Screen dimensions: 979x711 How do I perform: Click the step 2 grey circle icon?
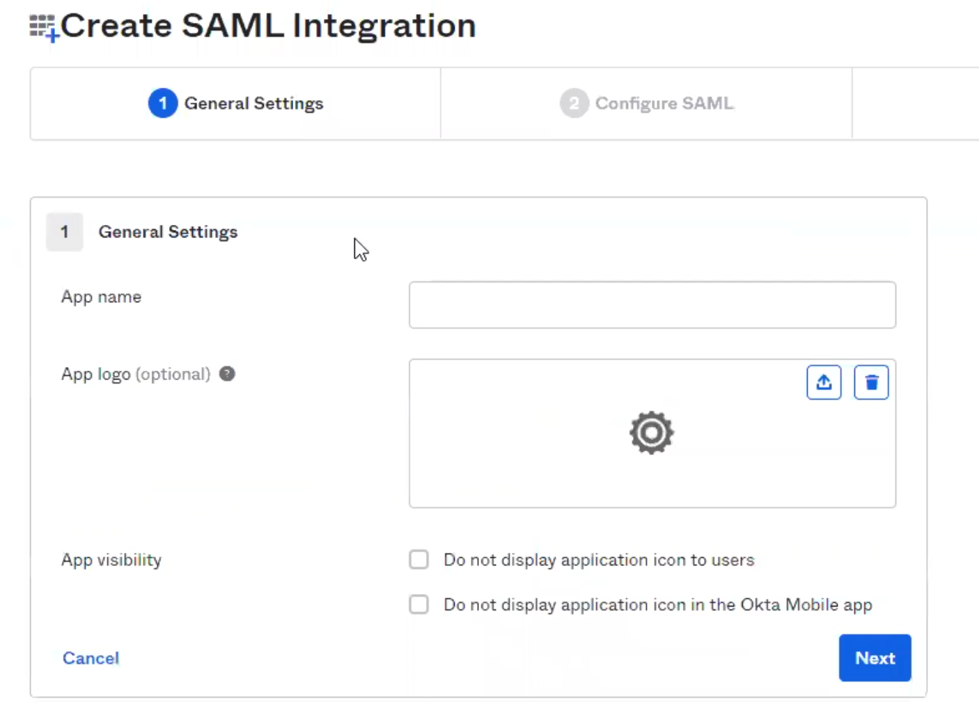tap(574, 103)
